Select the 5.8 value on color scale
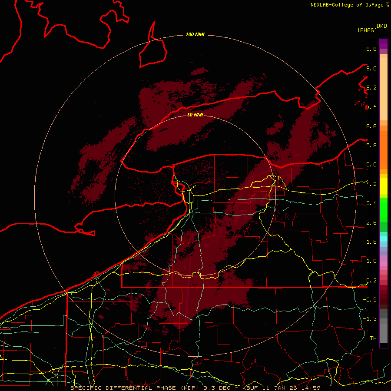The image size is (391, 391). tap(371, 146)
